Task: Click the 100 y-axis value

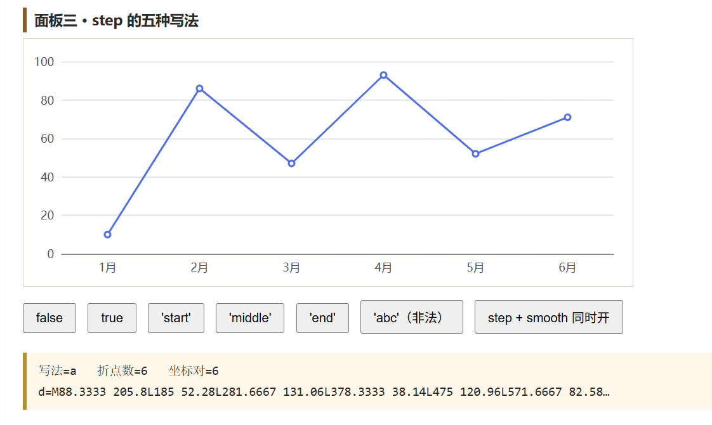Action: pos(44,62)
